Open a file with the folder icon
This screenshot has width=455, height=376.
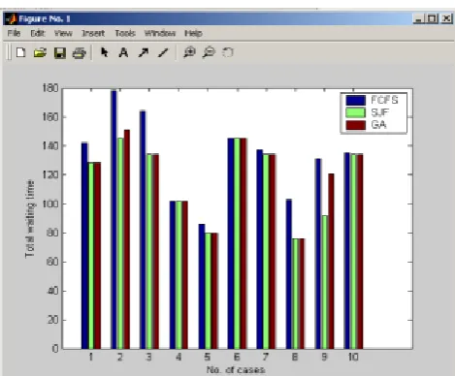tap(40, 52)
